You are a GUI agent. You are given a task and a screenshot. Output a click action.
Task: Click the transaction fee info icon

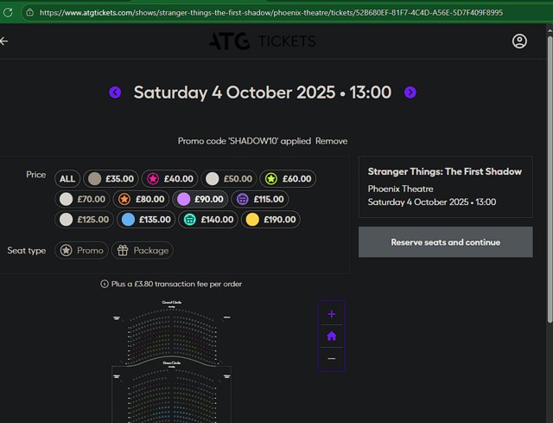tap(105, 284)
